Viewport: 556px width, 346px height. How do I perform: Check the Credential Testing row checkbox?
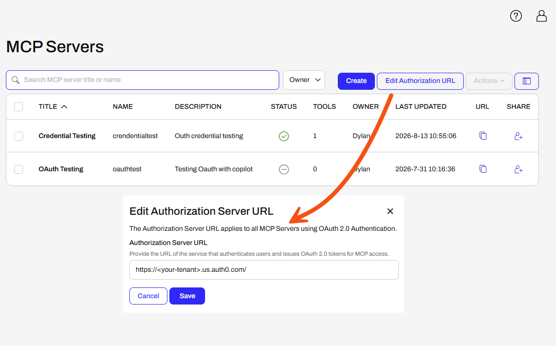click(x=19, y=136)
